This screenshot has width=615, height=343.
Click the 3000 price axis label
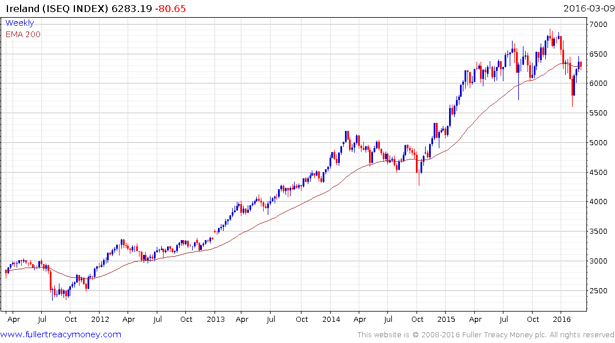(598, 261)
